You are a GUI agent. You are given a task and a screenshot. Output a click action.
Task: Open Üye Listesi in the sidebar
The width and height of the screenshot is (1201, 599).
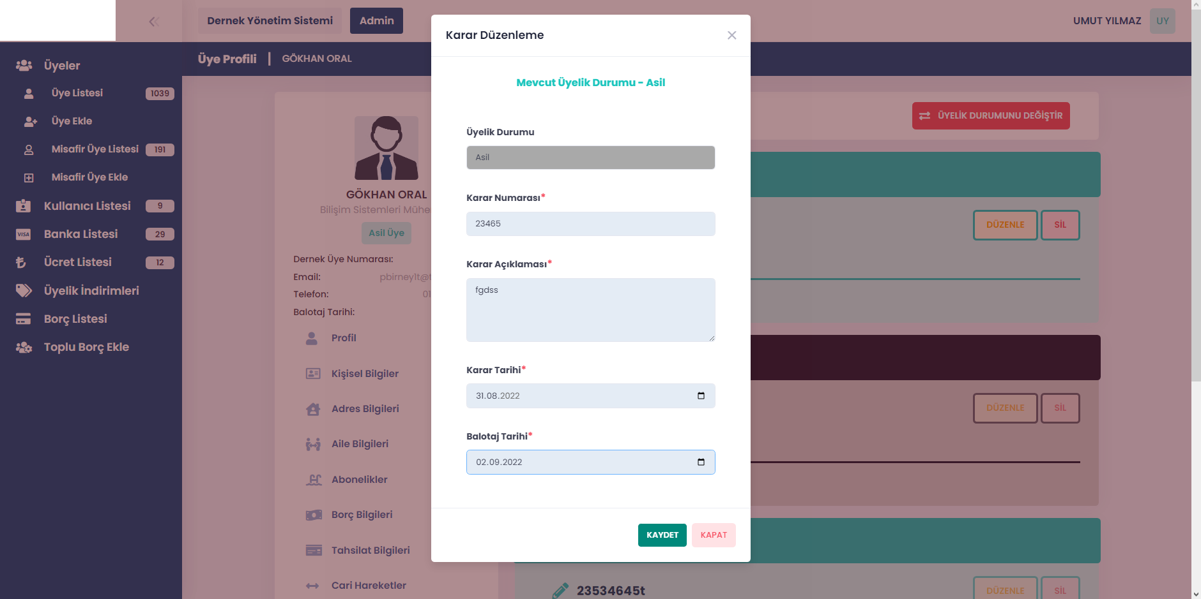[77, 93]
